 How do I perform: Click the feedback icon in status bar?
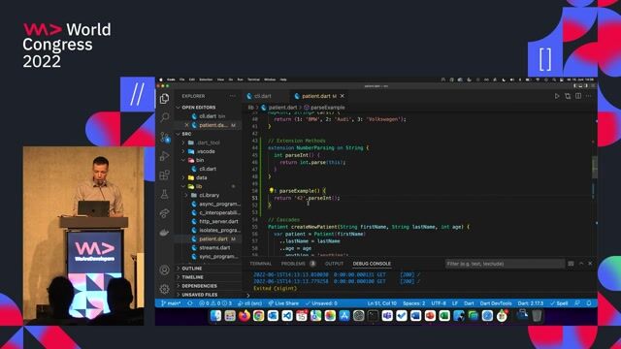[x=577, y=303]
